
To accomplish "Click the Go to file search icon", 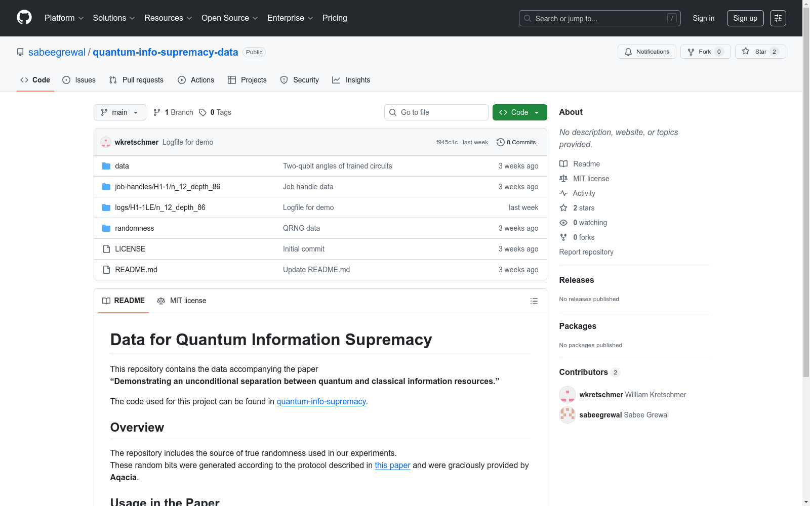I will coord(393,112).
